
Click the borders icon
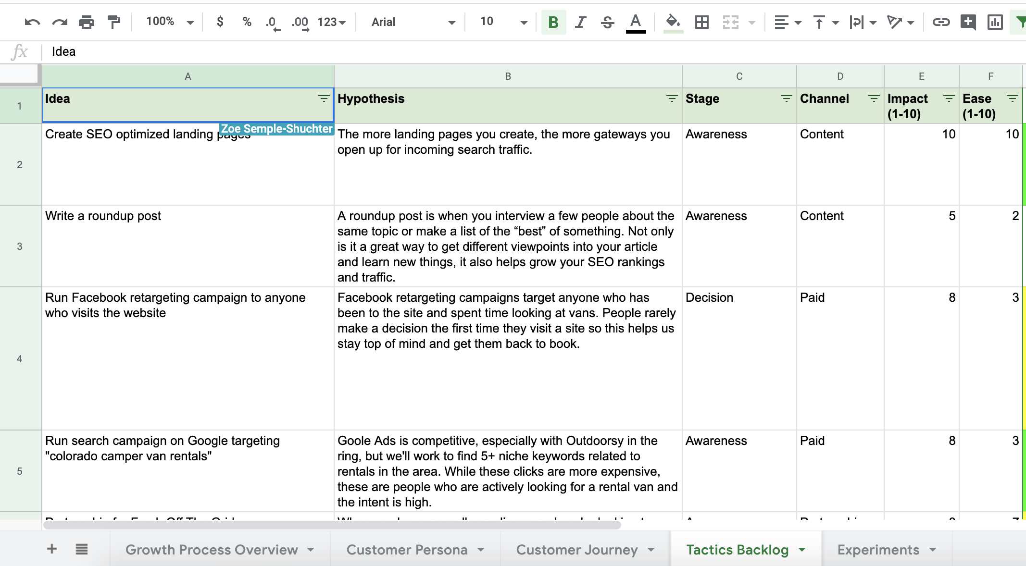click(701, 22)
